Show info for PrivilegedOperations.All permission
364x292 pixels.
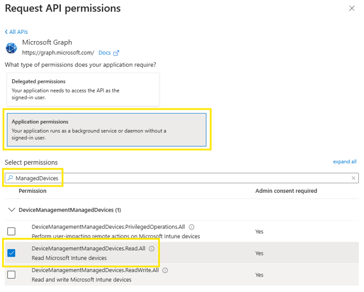192,227
